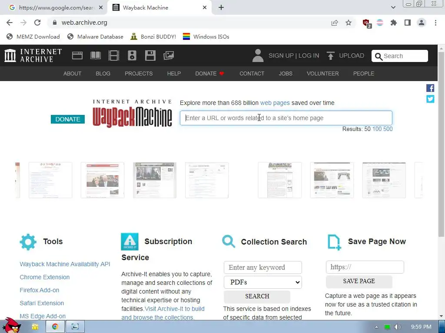Click the SIGN UP link
Viewport: 445px width, 333px height.
(281, 56)
